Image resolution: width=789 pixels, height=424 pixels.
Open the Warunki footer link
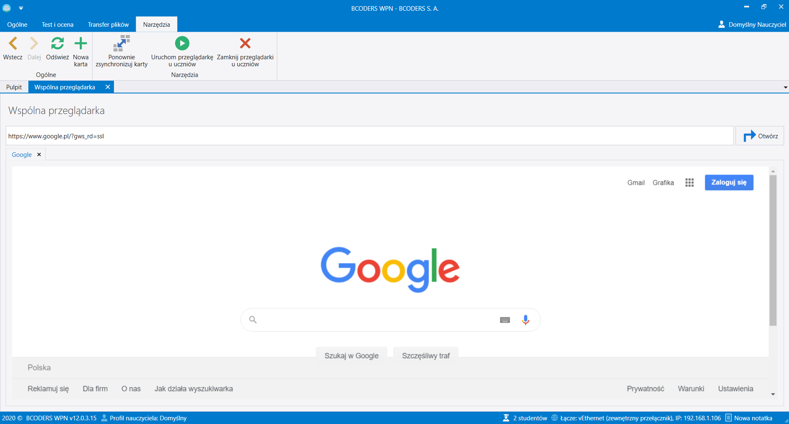pyautogui.click(x=691, y=389)
